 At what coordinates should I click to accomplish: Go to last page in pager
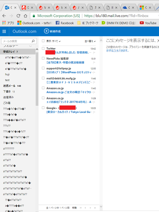[95, 208]
